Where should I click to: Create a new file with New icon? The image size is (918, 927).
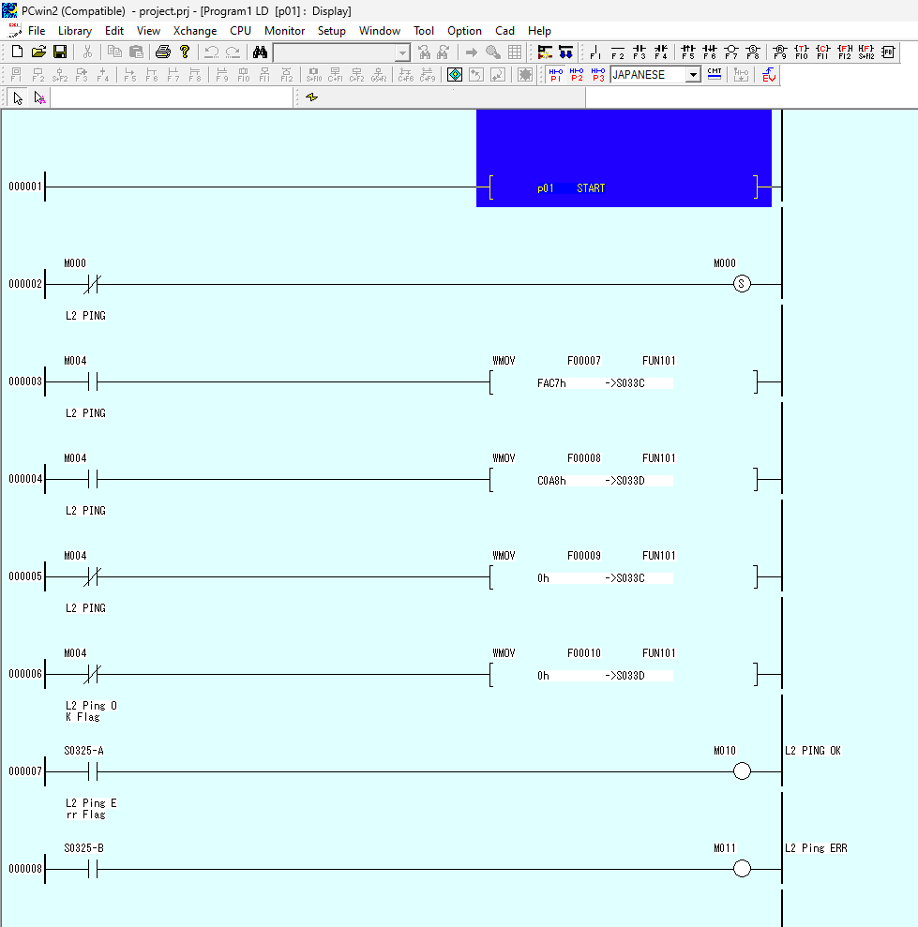click(17, 52)
